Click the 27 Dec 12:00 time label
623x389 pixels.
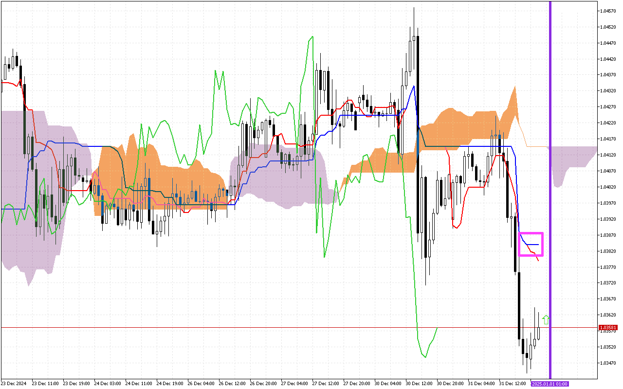coord(326,384)
